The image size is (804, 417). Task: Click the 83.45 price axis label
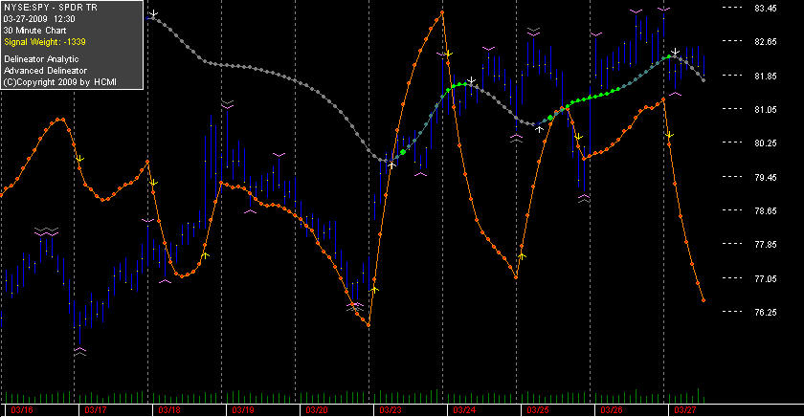point(766,9)
